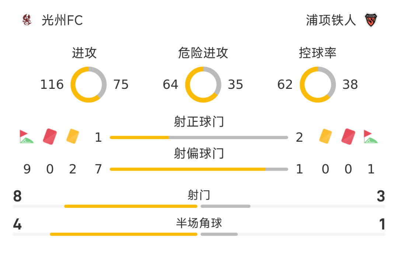Click the 半场角球 yellow bar

(x=123, y=234)
